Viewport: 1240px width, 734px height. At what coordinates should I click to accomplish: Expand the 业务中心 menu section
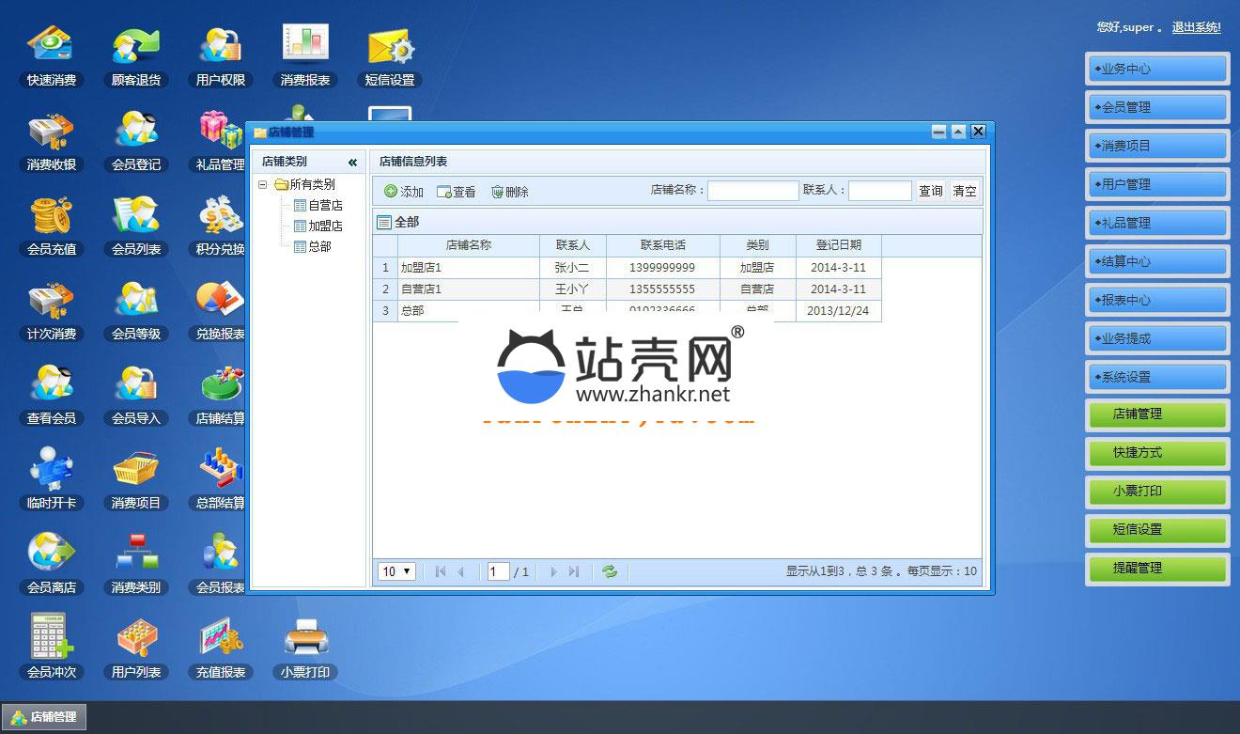[x=1157, y=69]
